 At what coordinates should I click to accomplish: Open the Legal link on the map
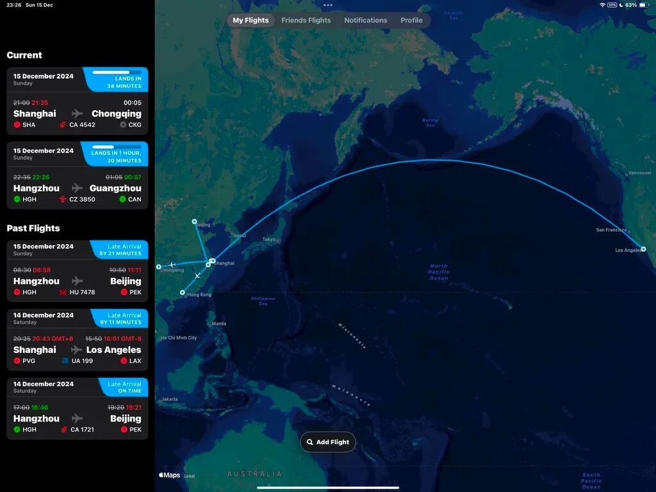189,476
